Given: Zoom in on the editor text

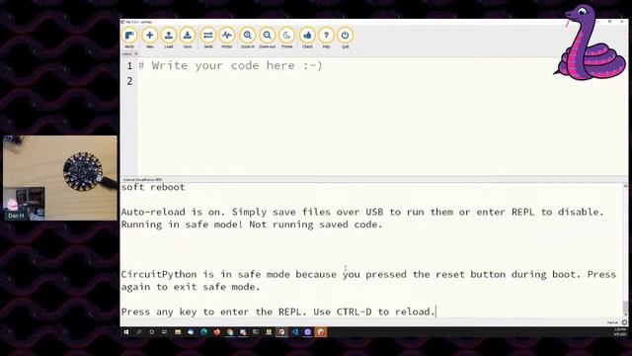Looking at the screenshot, I should pyautogui.click(x=248, y=38).
